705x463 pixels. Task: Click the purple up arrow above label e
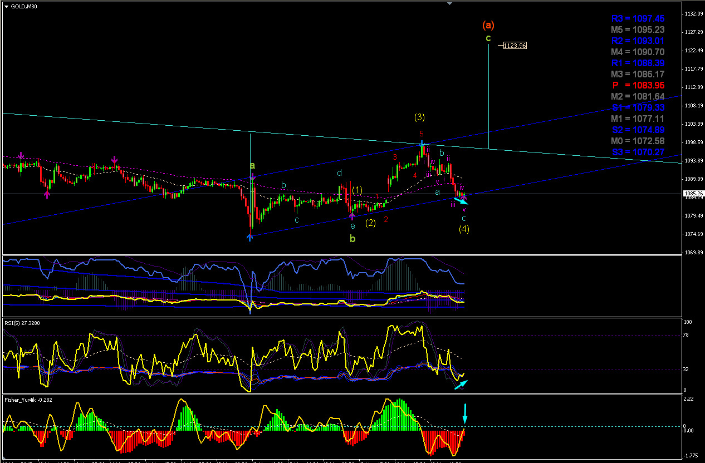pos(352,215)
